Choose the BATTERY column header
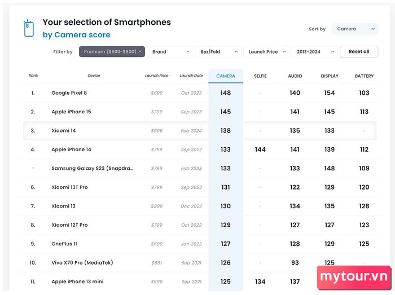 coord(364,76)
